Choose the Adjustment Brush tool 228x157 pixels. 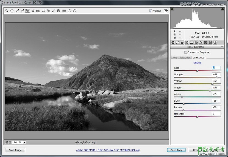pos(54,11)
